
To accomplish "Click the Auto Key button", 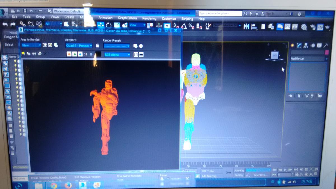I will pyautogui.click(x=239, y=170).
